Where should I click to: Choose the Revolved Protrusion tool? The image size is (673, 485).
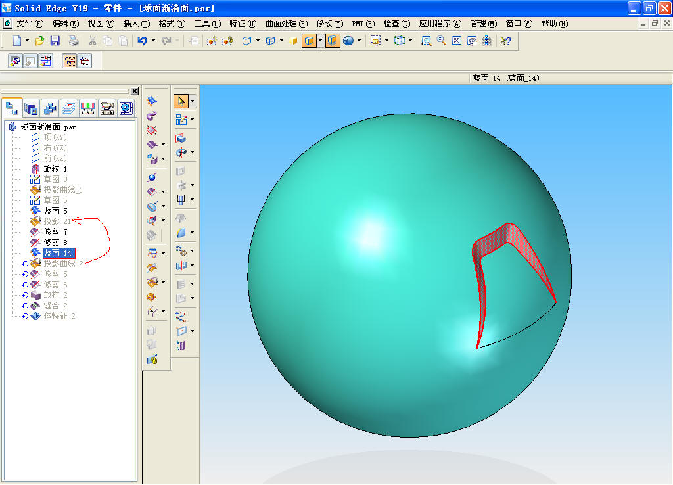click(181, 152)
